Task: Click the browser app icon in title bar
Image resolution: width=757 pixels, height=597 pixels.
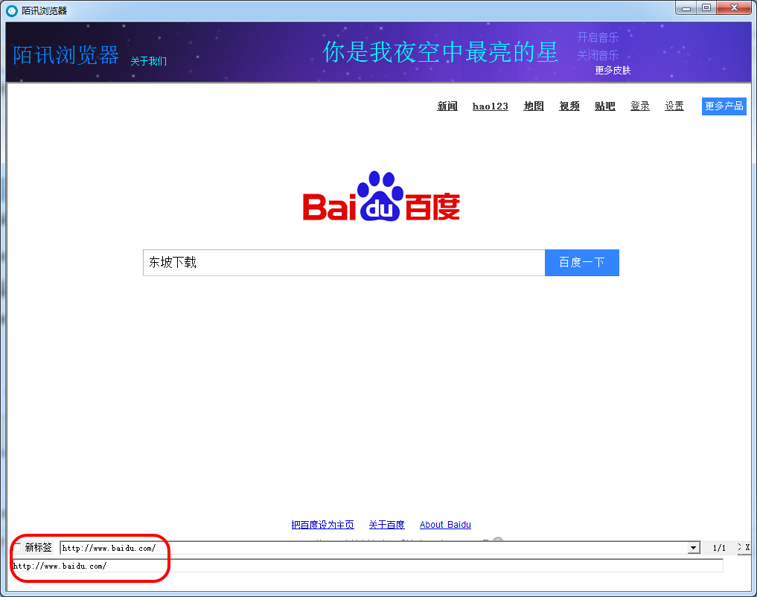Action: click(x=12, y=10)
